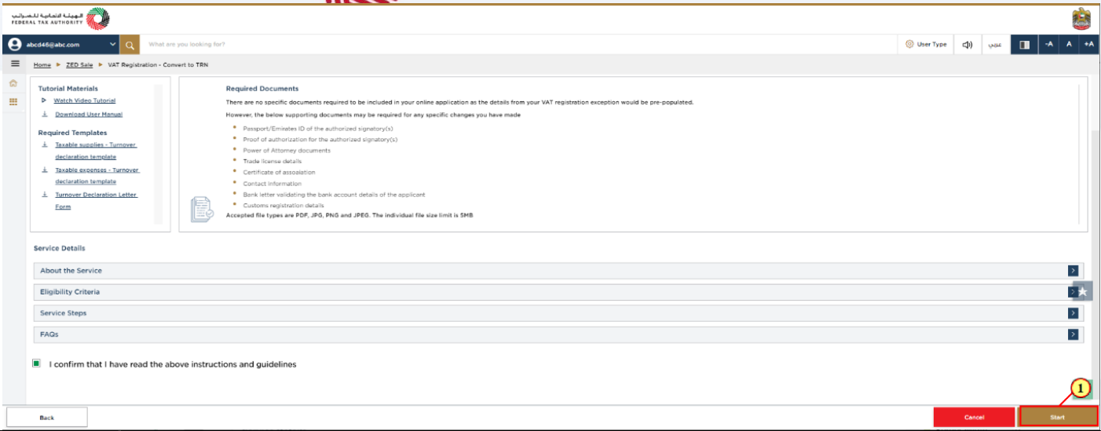
Task: Open the Watch Video Tutorial link
Action: click(84, 100)
